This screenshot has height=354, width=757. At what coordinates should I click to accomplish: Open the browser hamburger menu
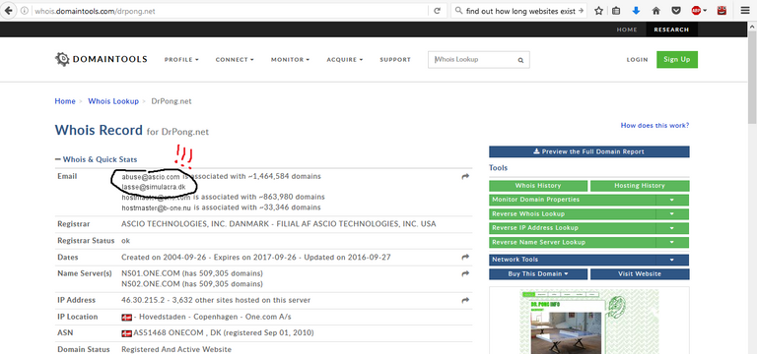[745, 11]
